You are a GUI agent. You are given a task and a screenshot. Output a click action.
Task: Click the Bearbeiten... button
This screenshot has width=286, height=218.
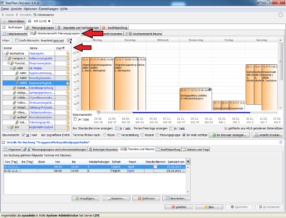pos(176,198)
